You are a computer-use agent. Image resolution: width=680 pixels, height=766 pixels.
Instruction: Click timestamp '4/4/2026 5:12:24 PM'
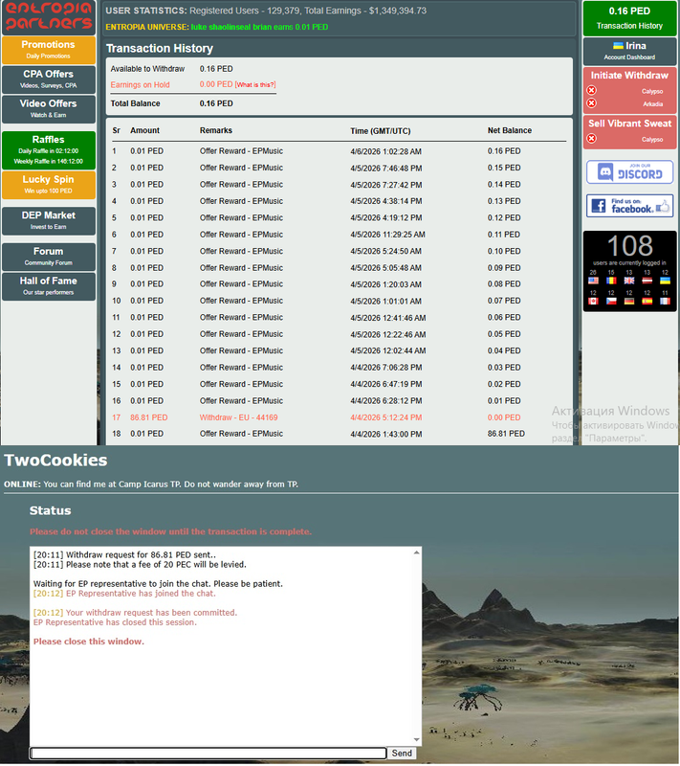[385, 417]
